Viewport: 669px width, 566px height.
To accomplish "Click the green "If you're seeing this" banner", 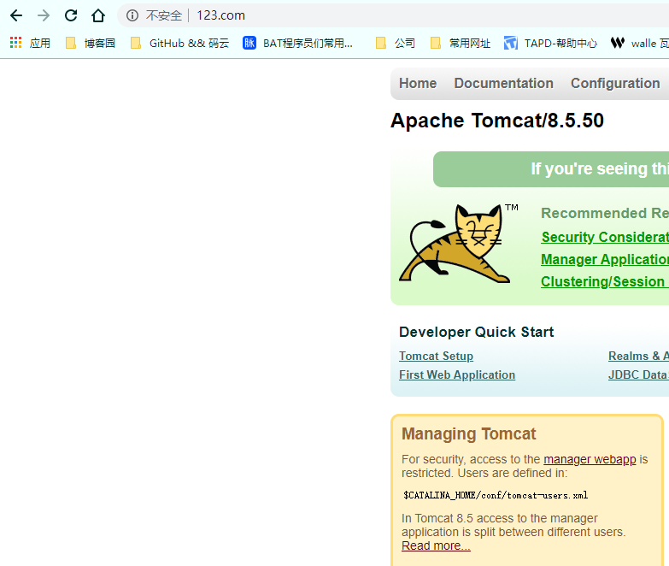I will [x=551, y=169].
